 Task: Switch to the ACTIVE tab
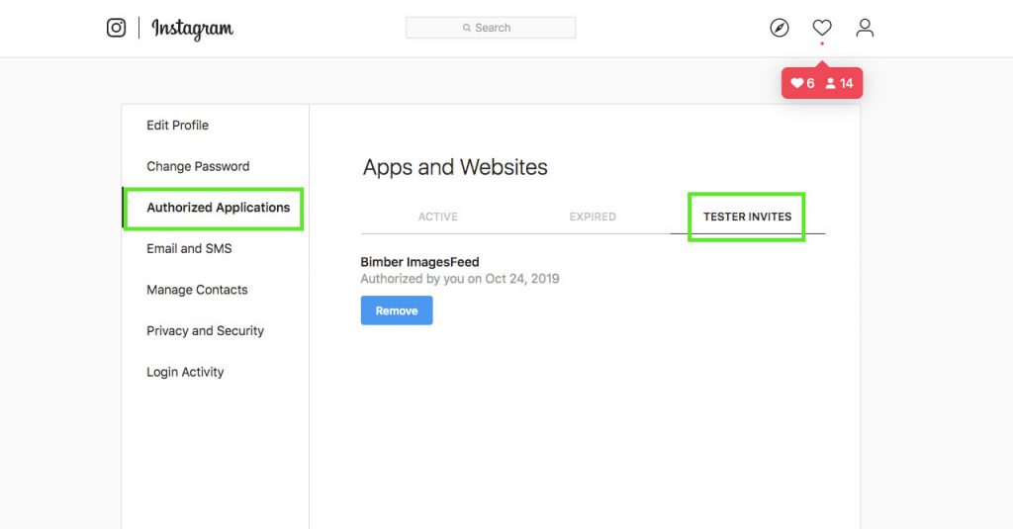tap(438, 217)
